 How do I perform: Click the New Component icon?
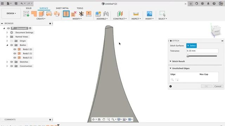[x=98, y=14]
